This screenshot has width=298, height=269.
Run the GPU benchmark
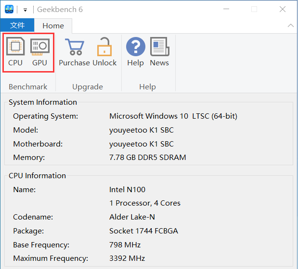(x=40, y=52)
